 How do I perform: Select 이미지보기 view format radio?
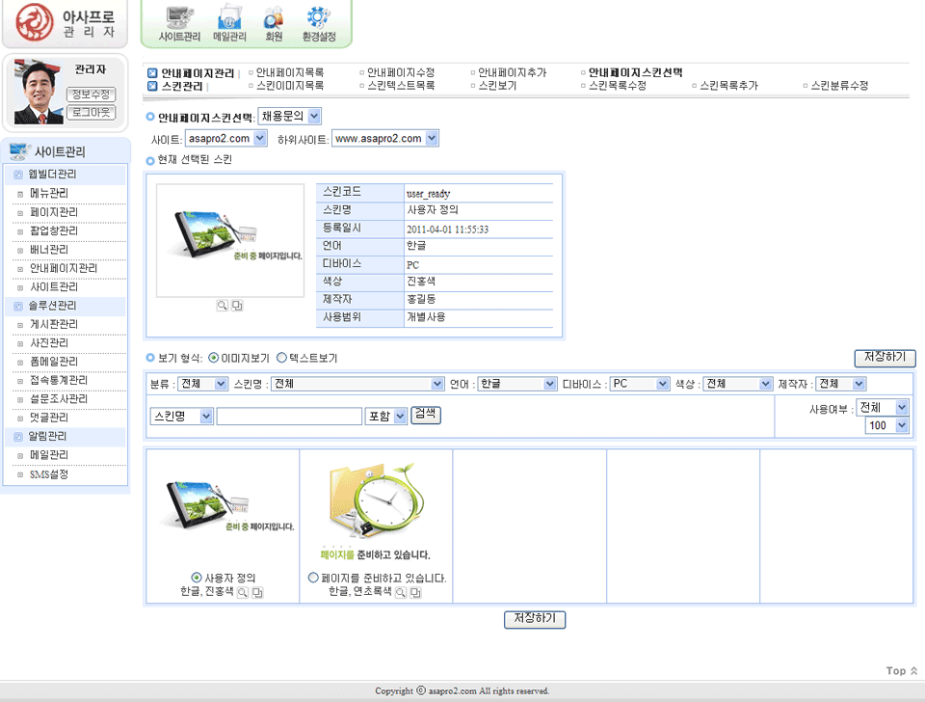(214, 358)
